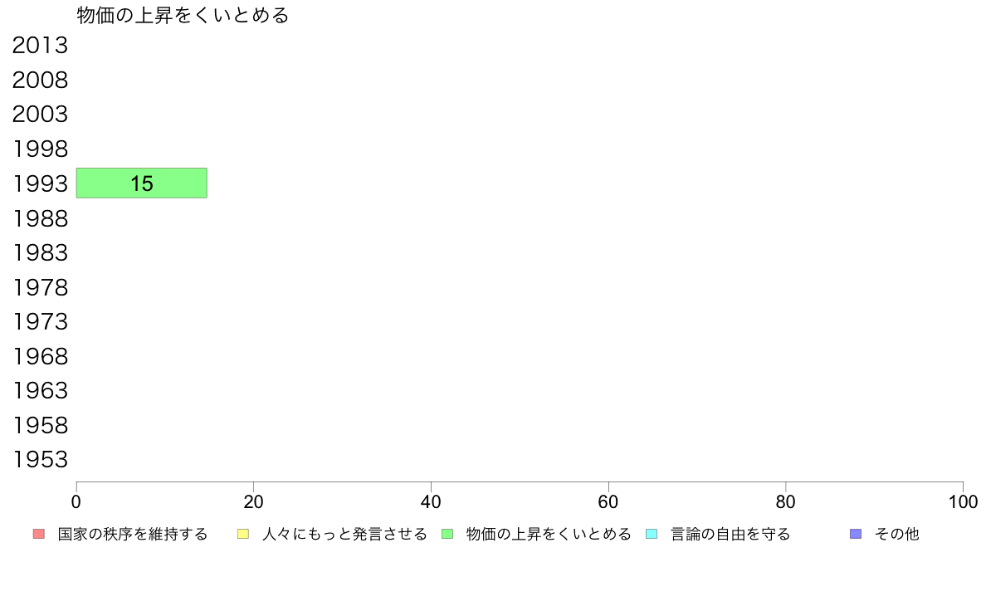Click the 人々にもっと発言させる legend label
The height and width of the screenshot is (611, 986).
[x=344, y=535]
